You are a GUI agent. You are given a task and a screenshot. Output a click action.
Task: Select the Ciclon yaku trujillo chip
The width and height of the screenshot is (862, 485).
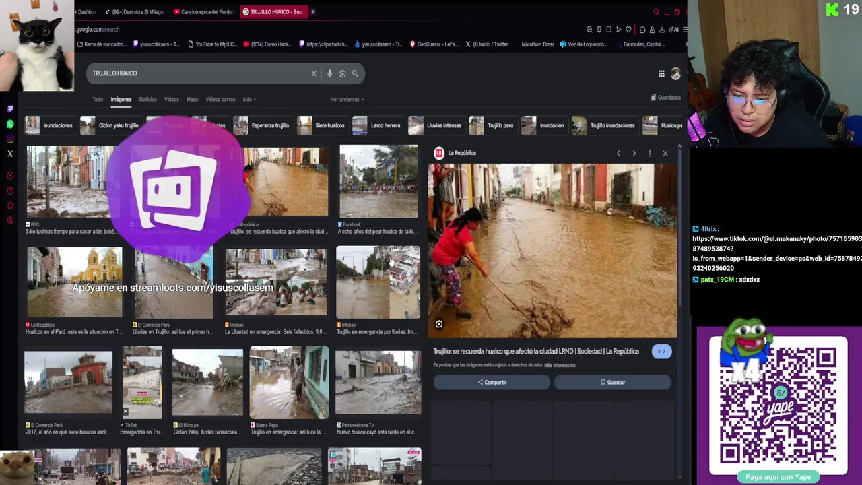110,125
